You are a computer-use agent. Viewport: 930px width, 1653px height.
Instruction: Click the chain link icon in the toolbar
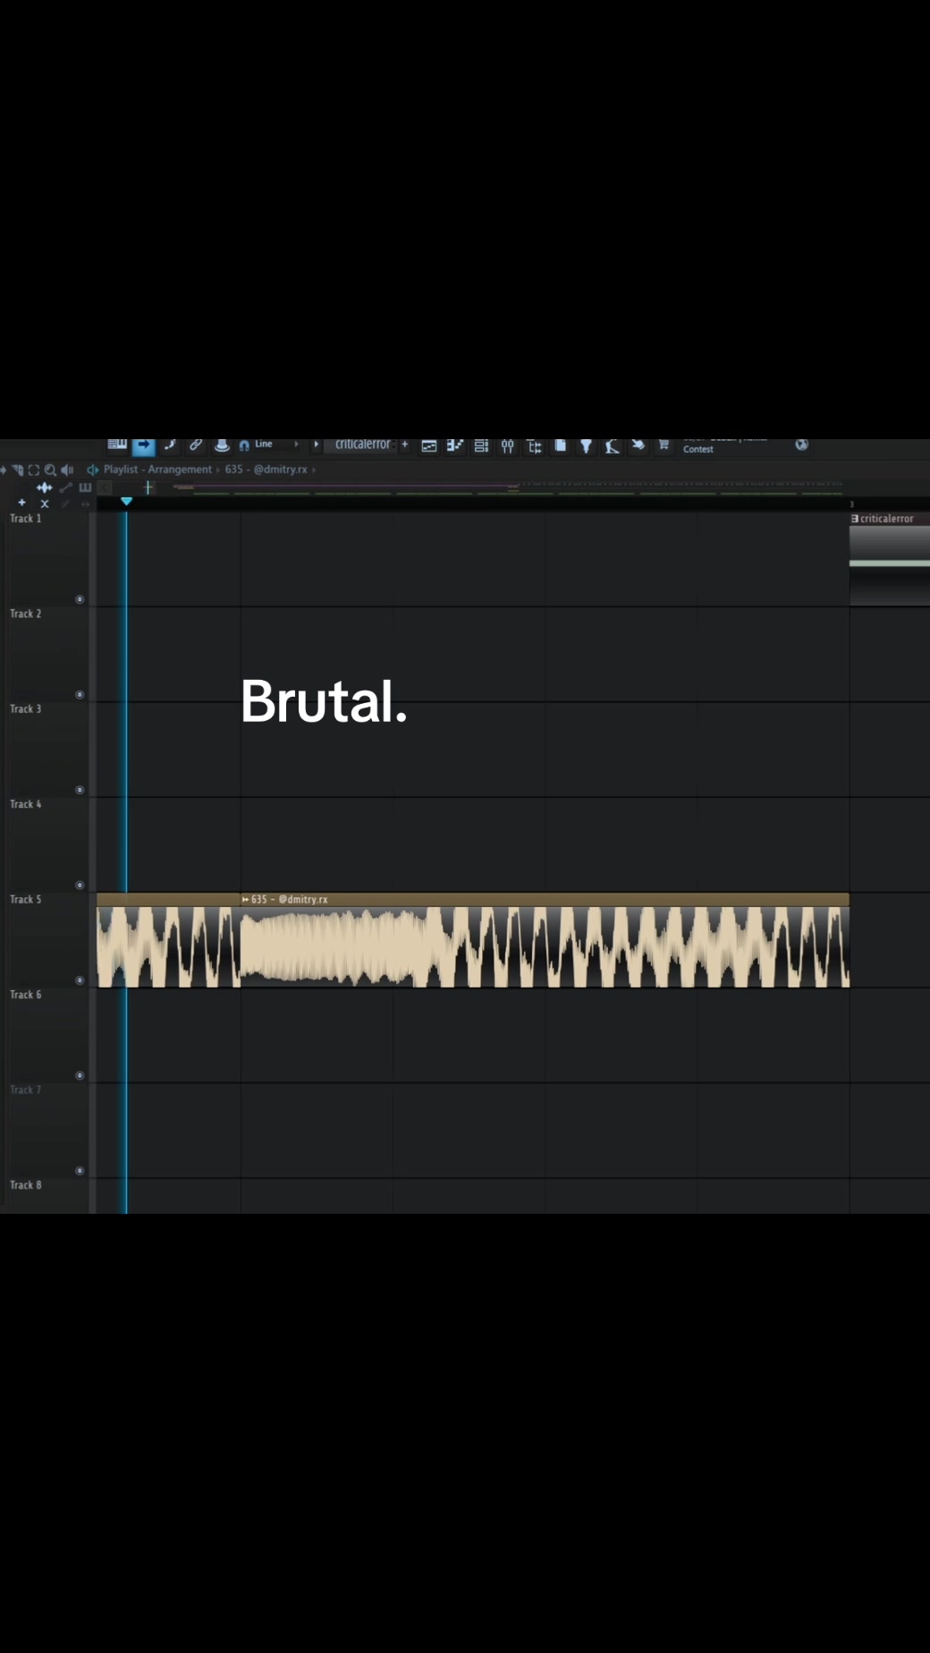[x=196, y=445]
